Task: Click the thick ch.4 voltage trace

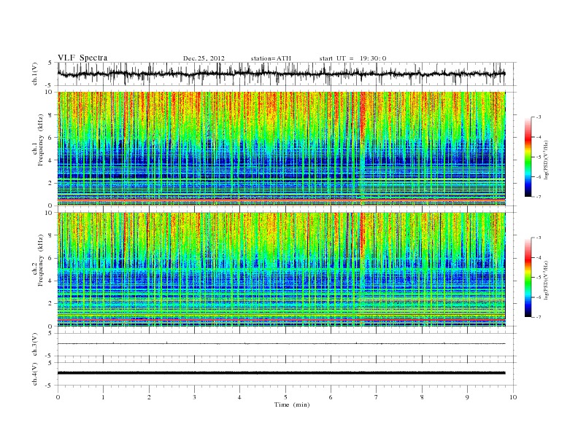Action: coord(282,373)
